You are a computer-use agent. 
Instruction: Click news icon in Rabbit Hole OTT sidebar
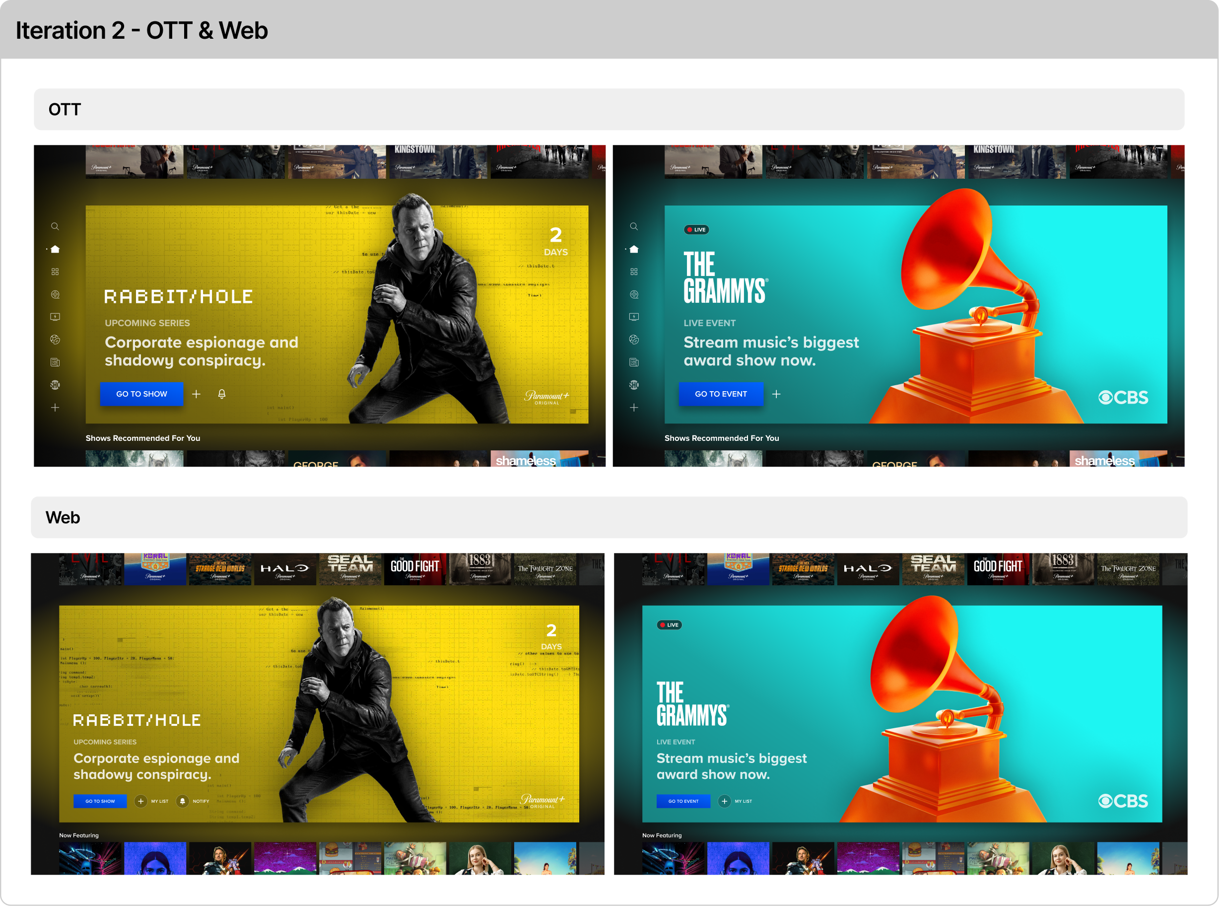55,362
